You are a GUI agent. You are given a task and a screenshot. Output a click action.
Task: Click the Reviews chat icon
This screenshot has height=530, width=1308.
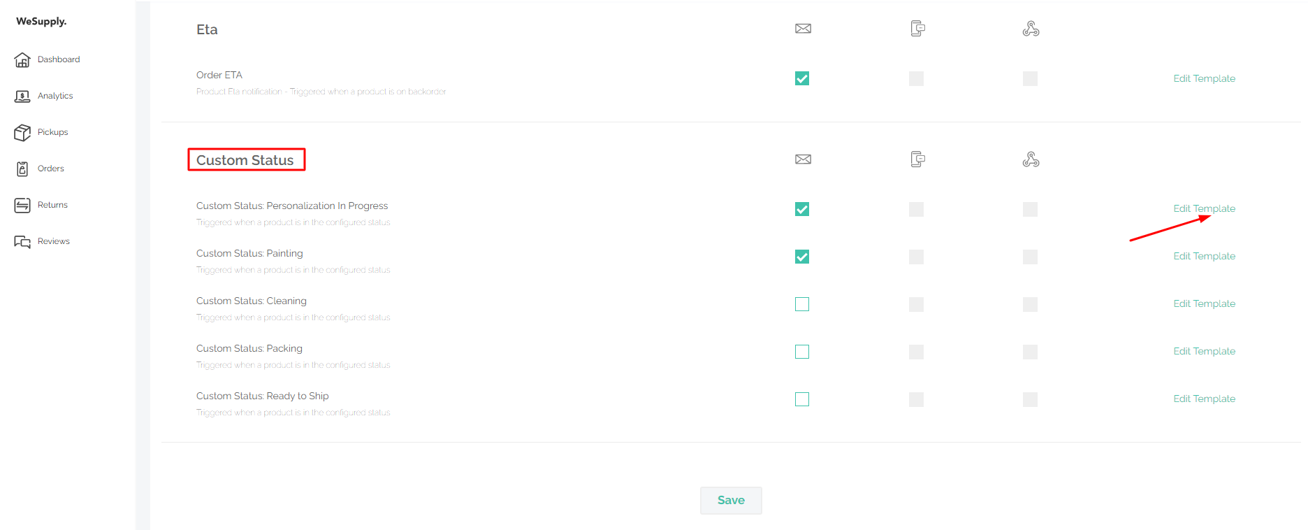coord(22,242)
